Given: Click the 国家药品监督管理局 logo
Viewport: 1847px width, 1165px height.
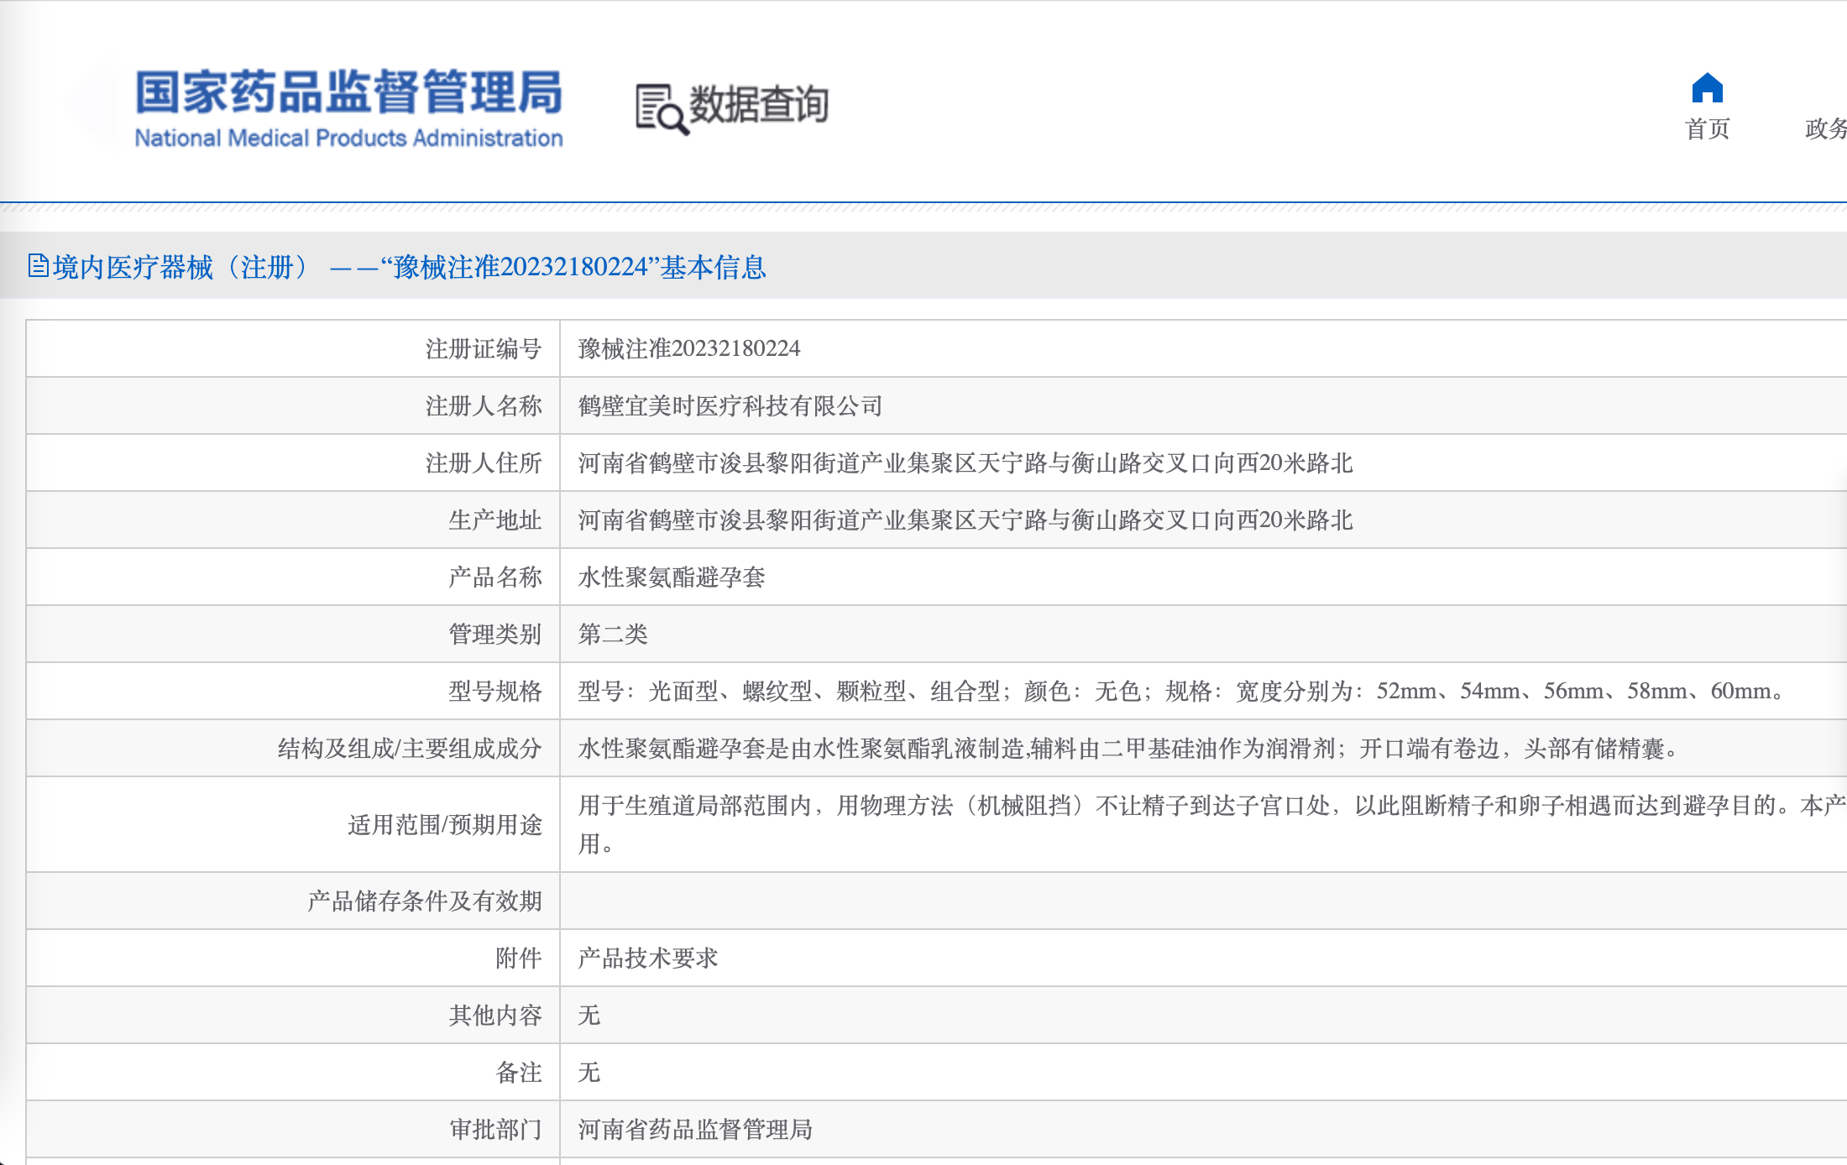Looking at the screenshot, I should 348,91.
